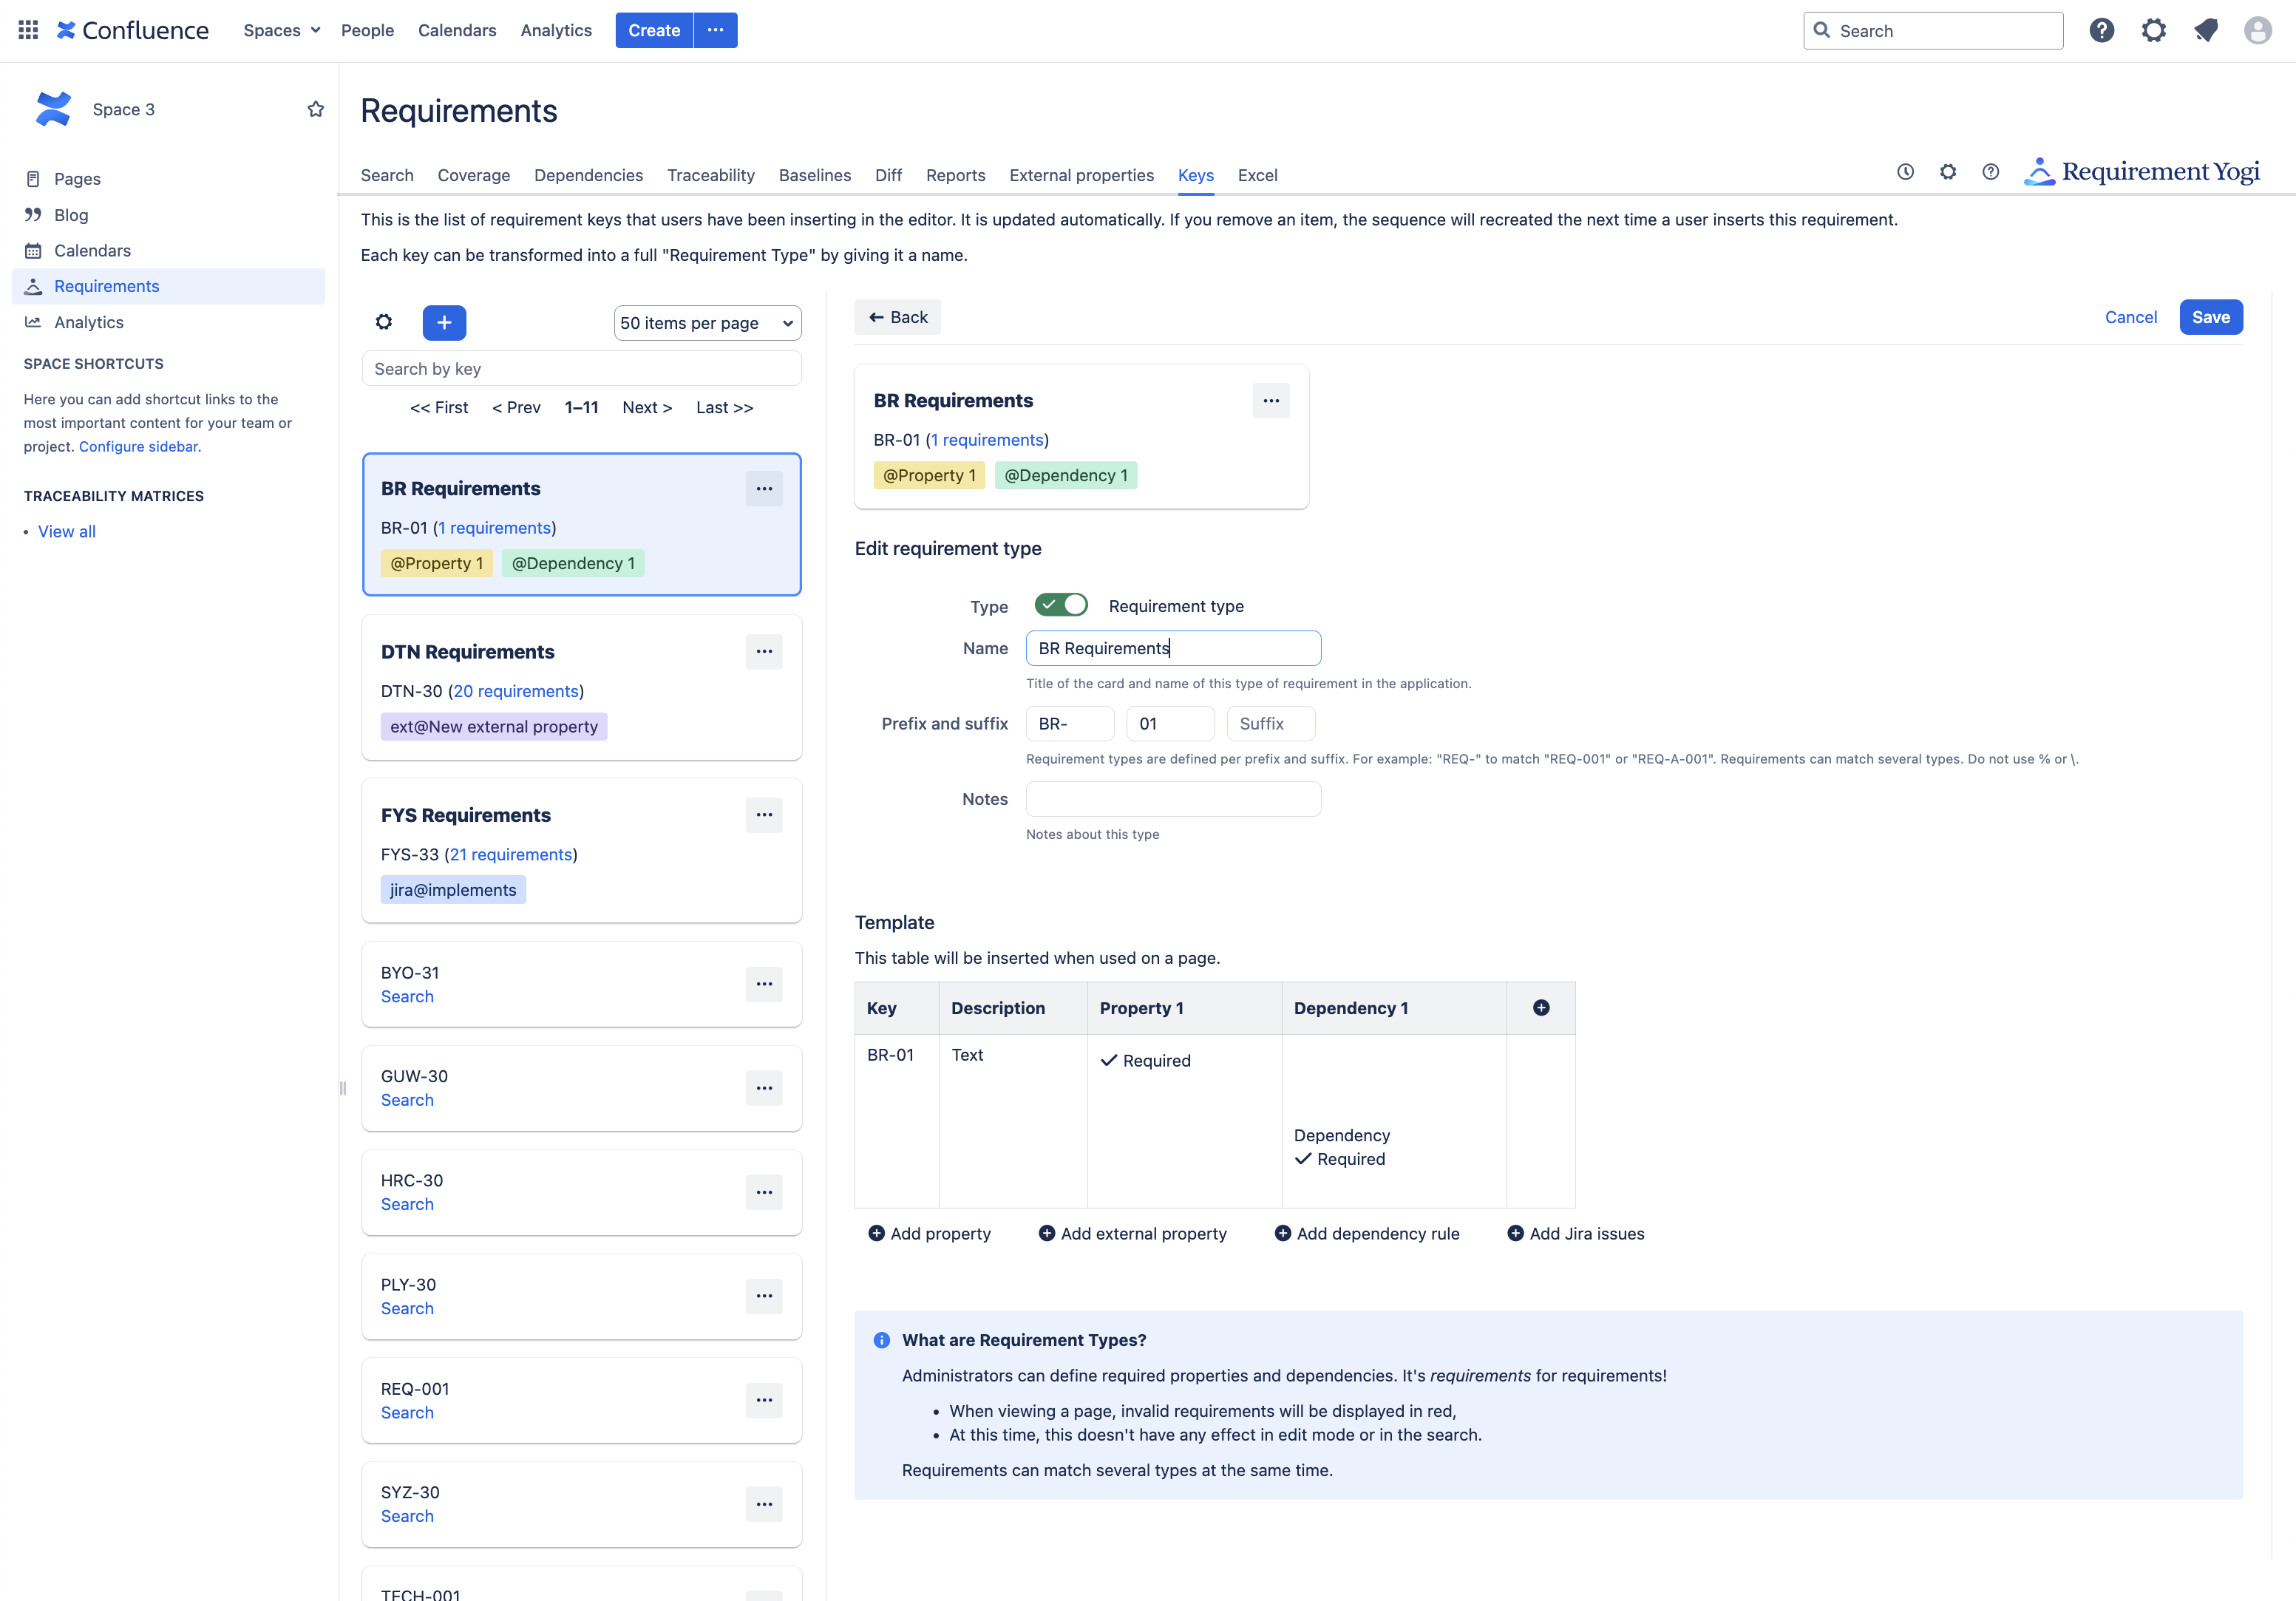Screen dimensions: 2296x1601
Task: Open DTN Requirements card more options
Action: [764, 652]
